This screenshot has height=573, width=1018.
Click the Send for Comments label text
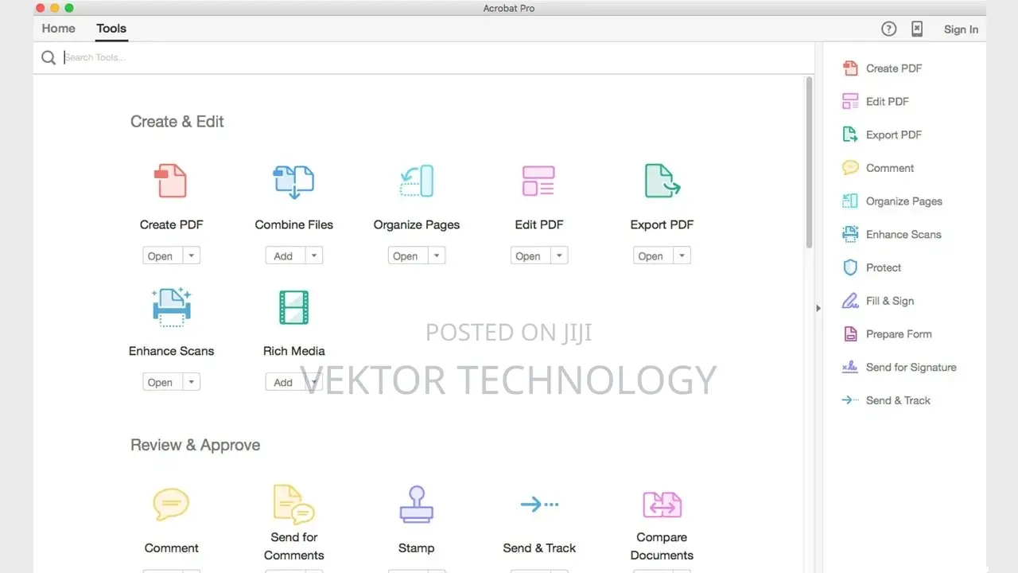pyautogui.click(x=293, y=546)
